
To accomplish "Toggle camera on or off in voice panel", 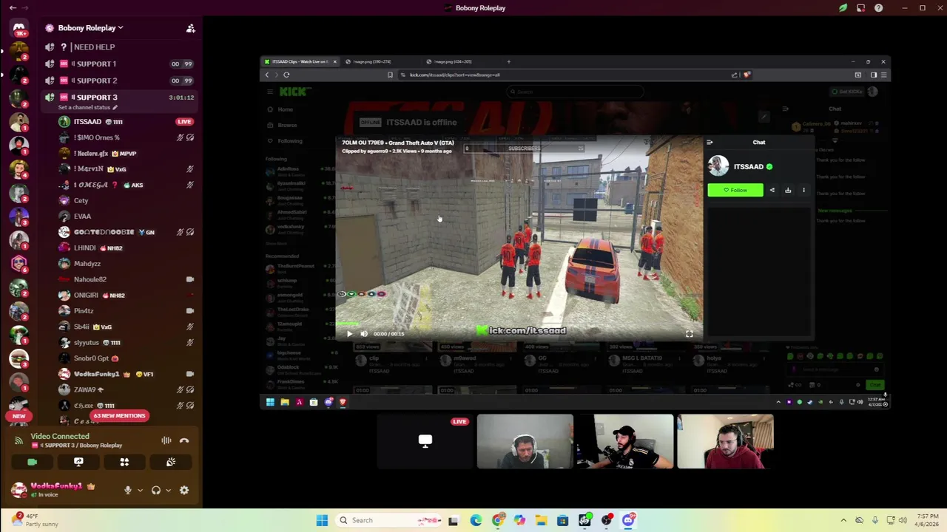I will point(33,462).
